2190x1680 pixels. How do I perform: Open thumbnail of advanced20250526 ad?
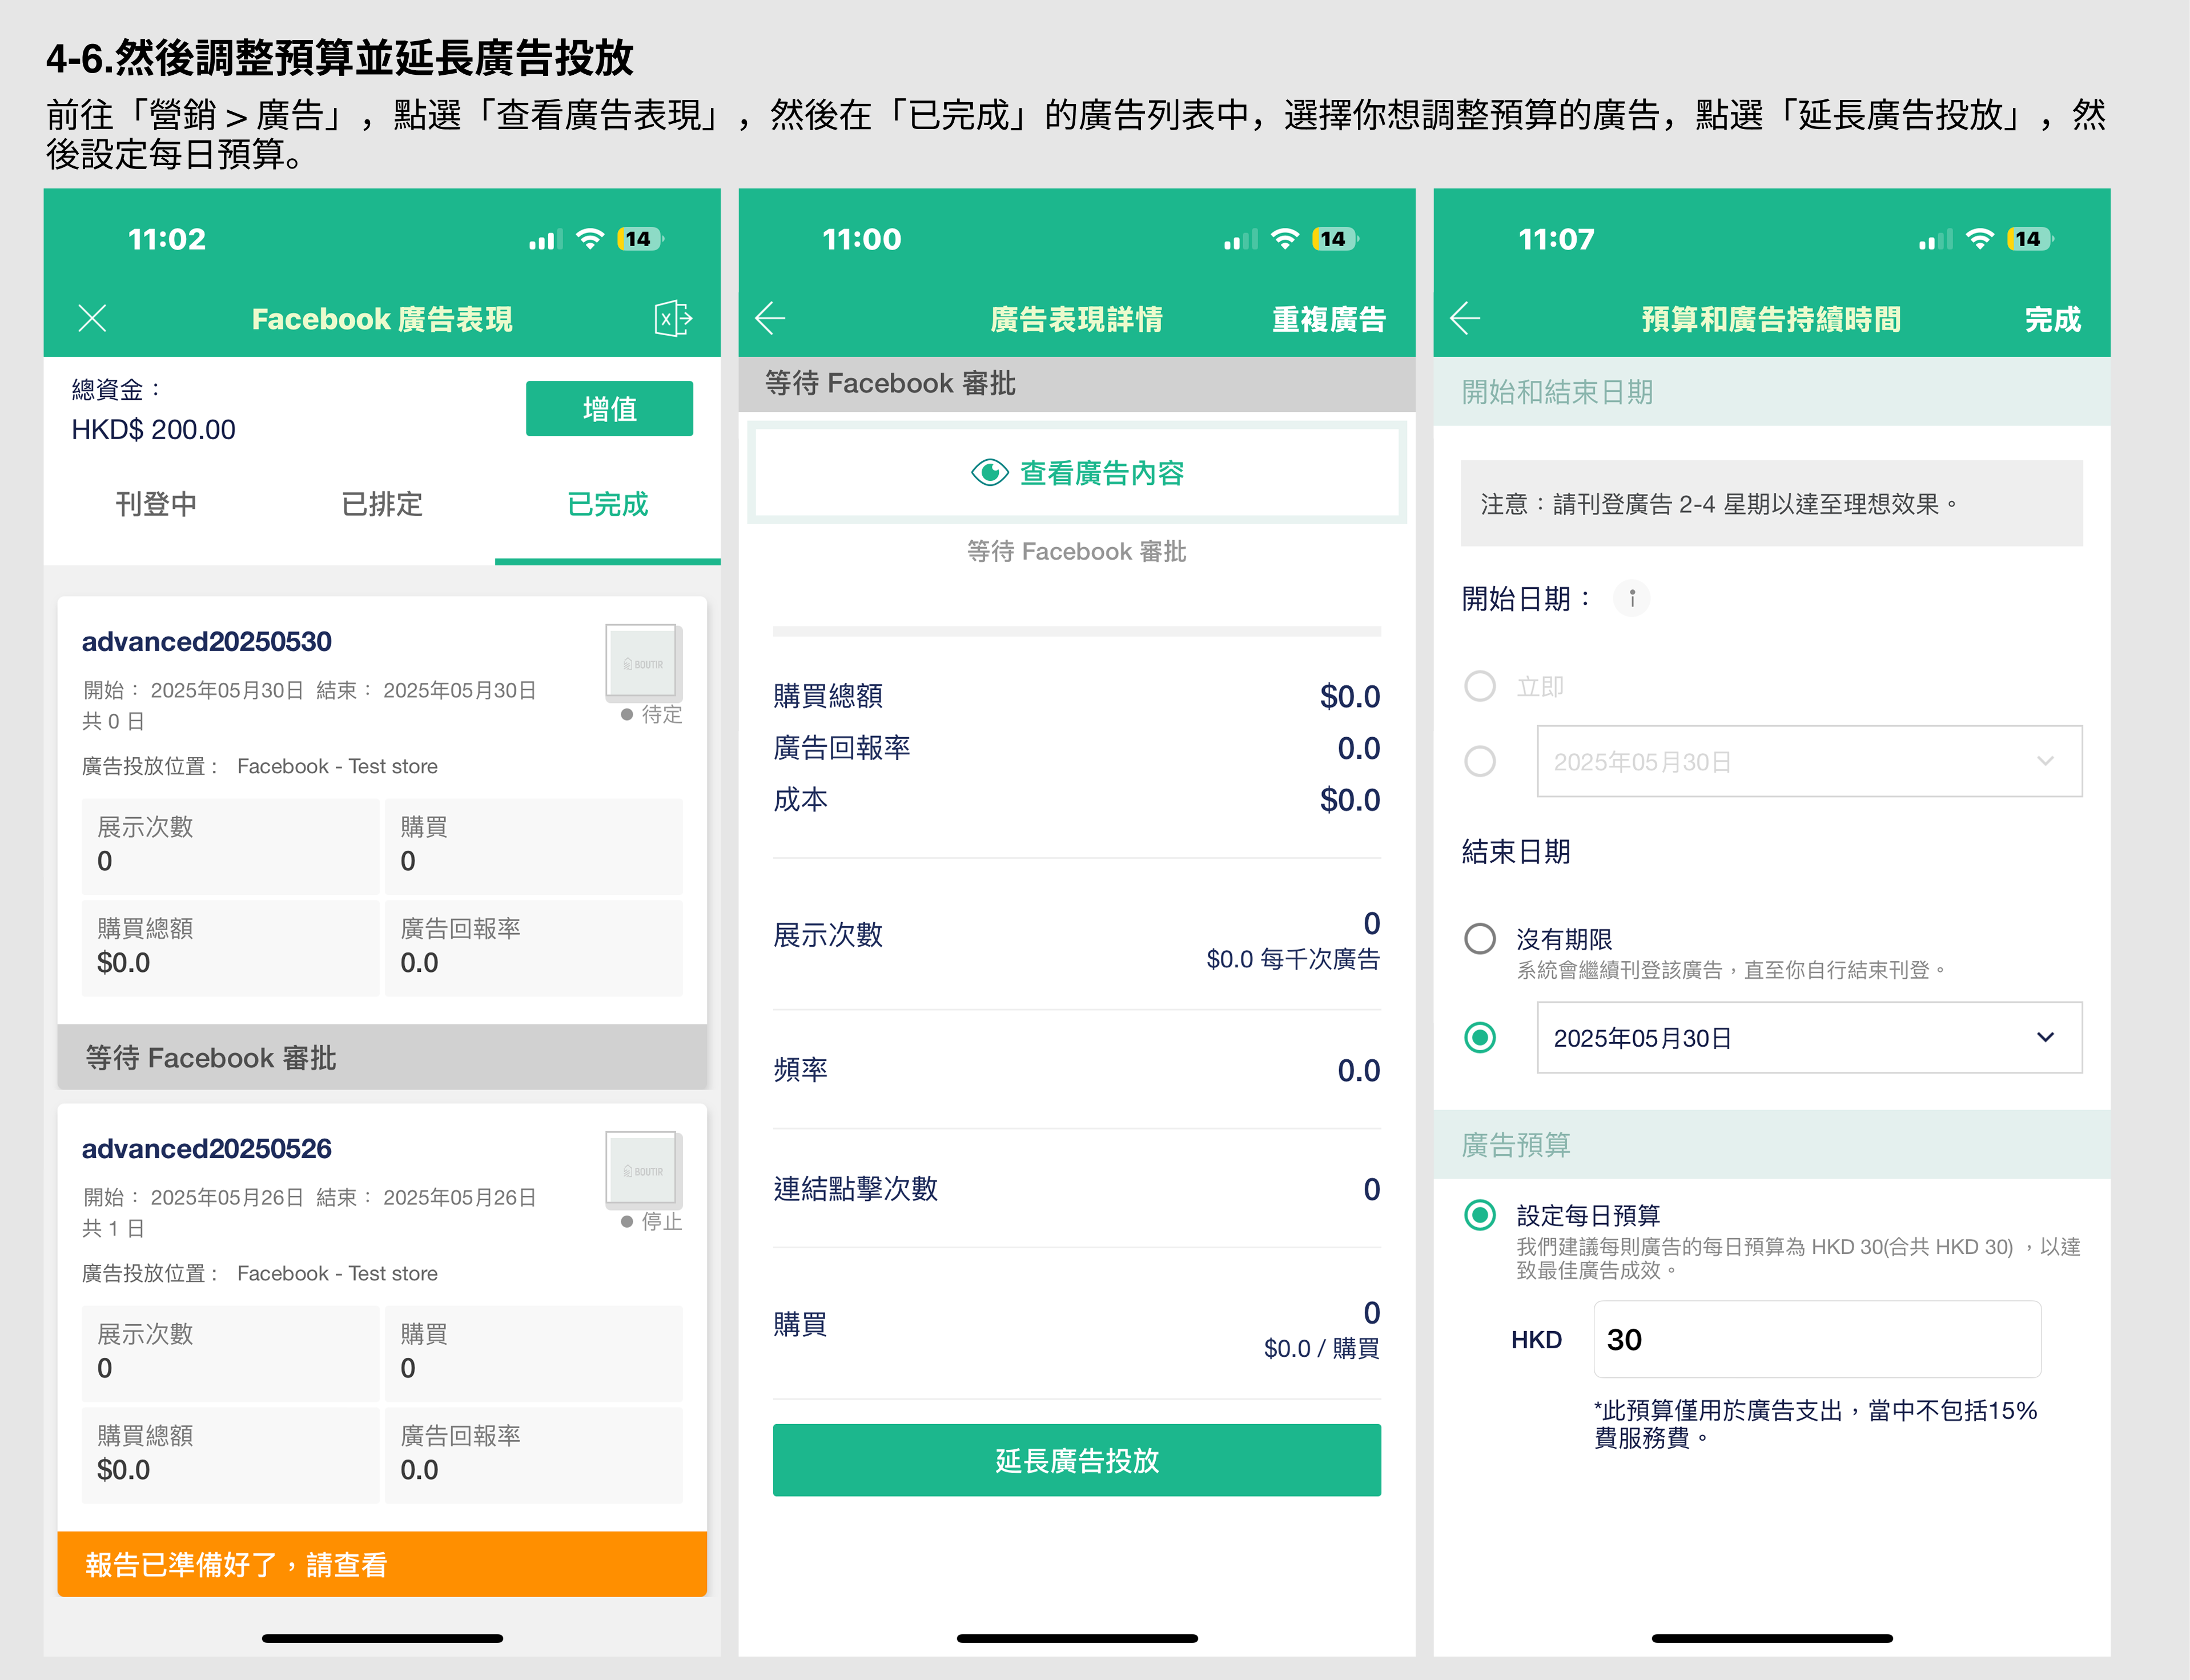point(643,1169)
